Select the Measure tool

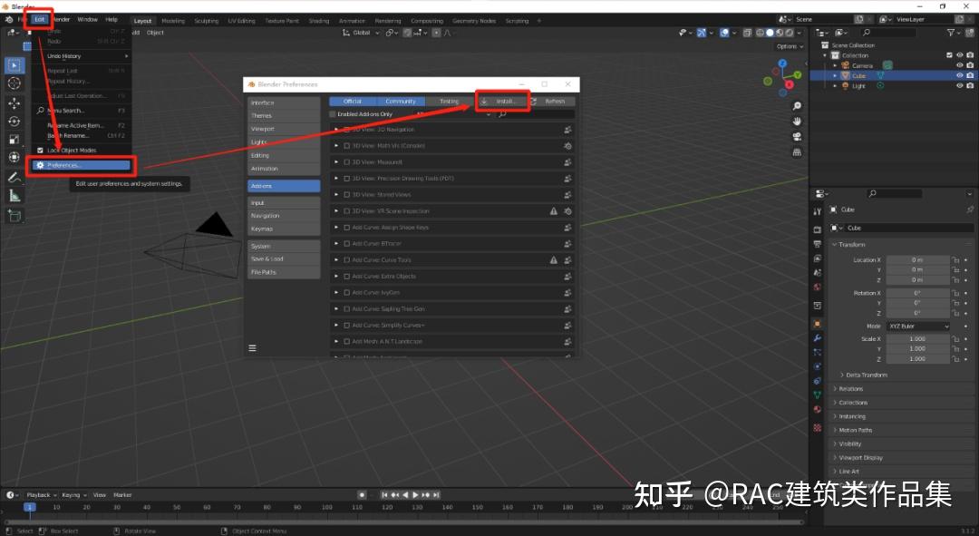coord(15,196)
